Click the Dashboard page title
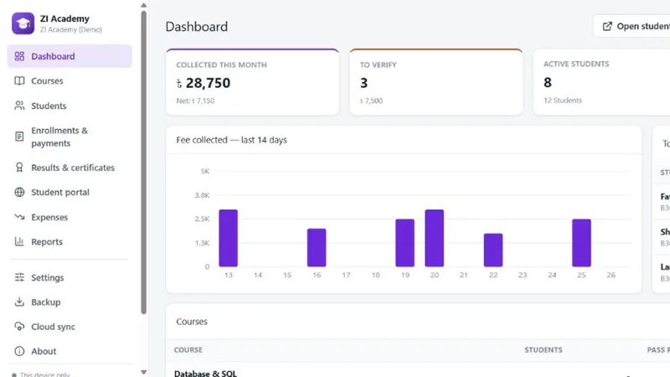This screenshot has width=670, height=377. (197, 27)
